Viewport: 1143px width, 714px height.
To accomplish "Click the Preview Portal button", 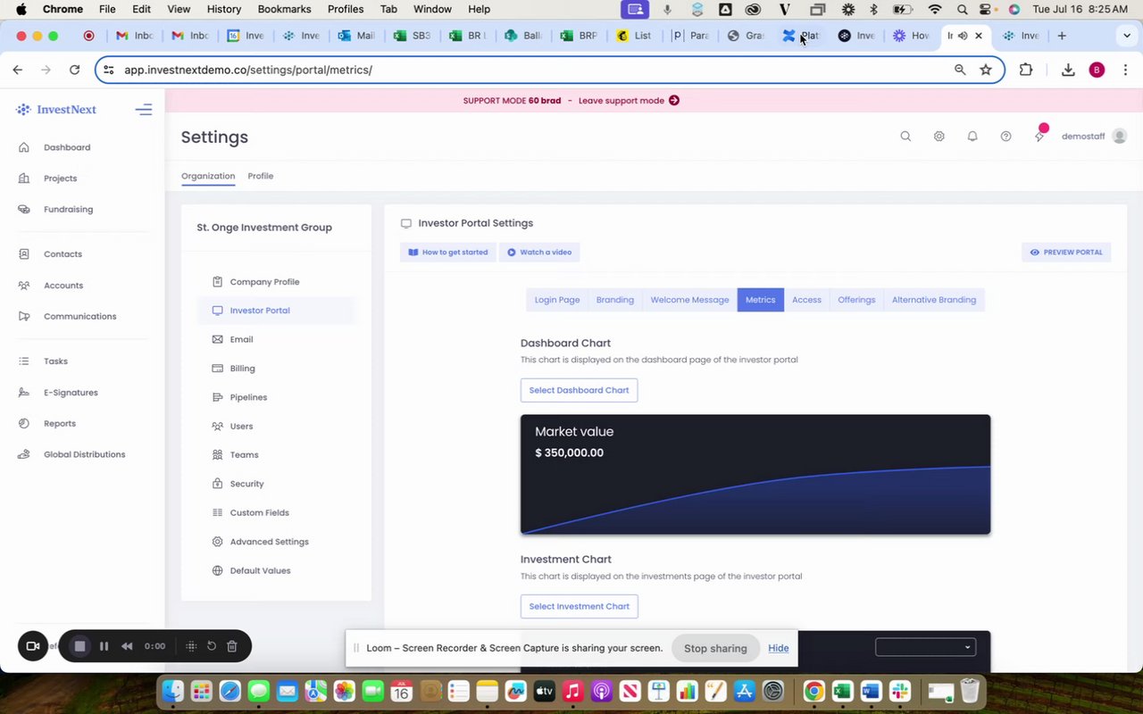I will tap(1066, 253).
